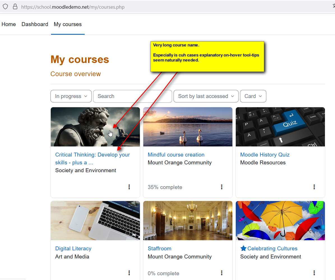Open three-dot menu on Moodle History Quiz card

[x=314, y=187]
